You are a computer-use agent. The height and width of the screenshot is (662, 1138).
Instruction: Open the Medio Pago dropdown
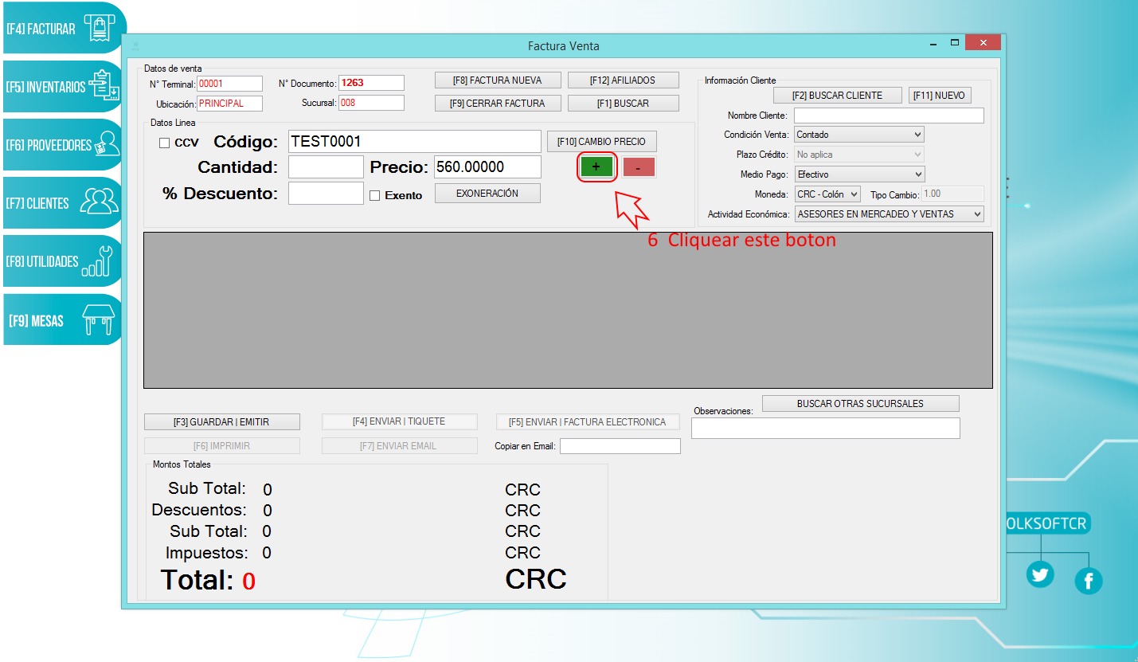tap(859, 174)
